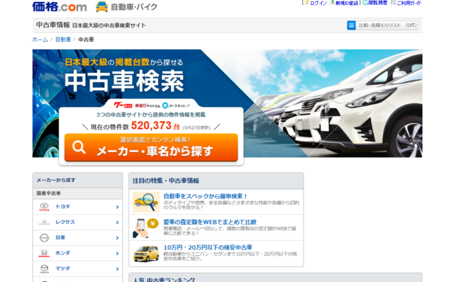Screen dimensions: 471x282
Task: Click the smartphone yen thumbnail
Action: 146,228
